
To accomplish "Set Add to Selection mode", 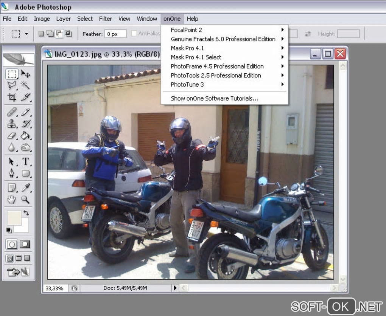I will [50, 33].
